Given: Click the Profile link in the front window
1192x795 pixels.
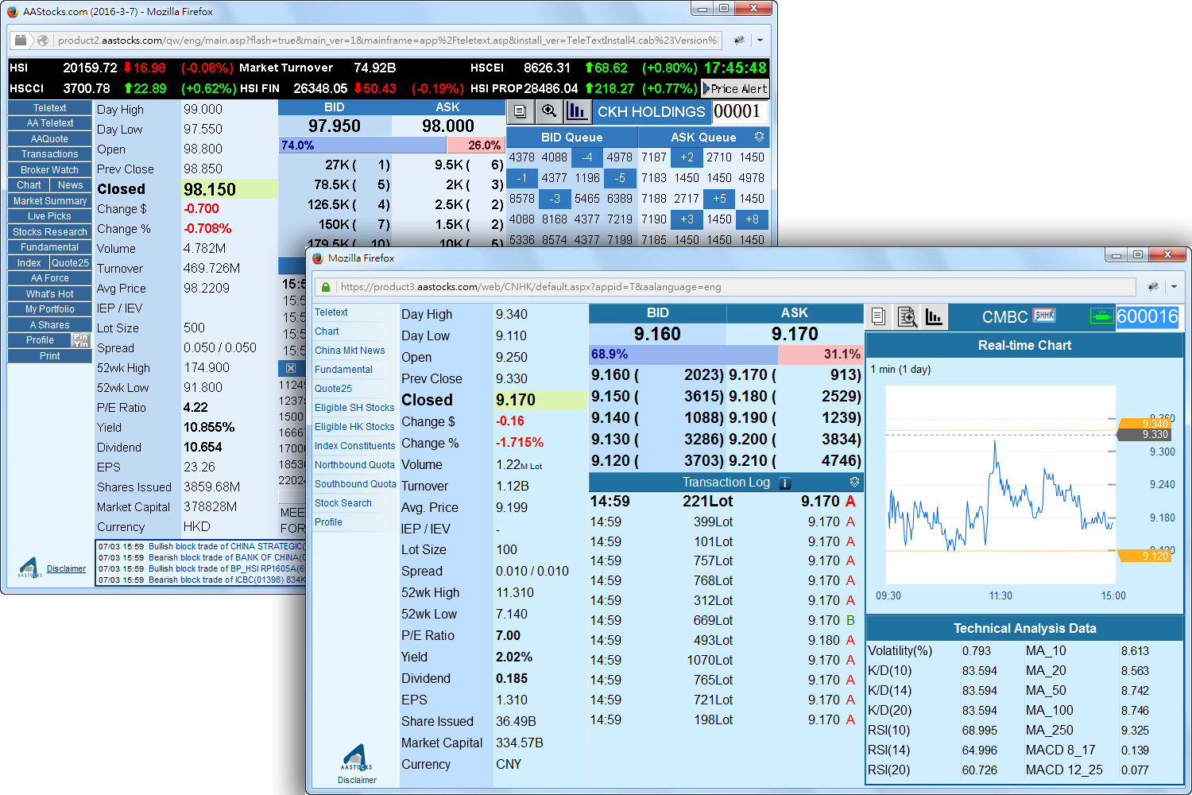Looking at the screenshot, I should point(328,522).
